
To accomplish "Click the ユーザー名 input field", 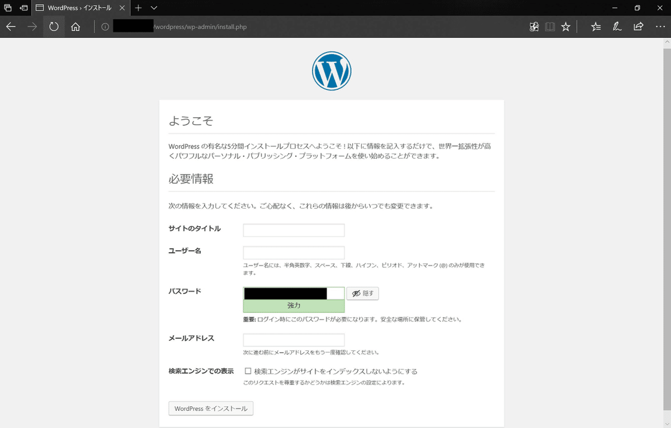I will click(x=294, y=253).
